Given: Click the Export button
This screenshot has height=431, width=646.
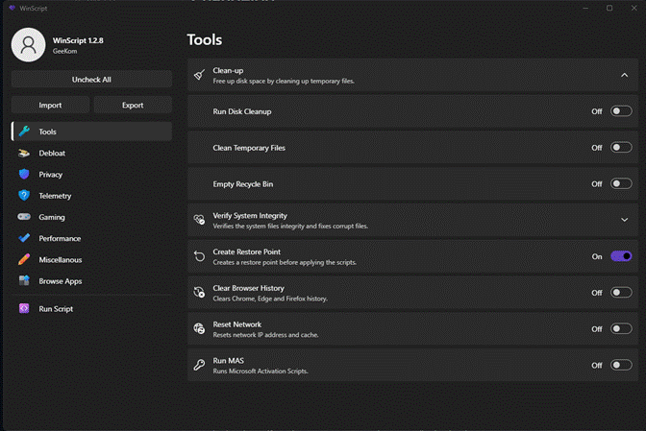Looking at the screenshot, I should pos(133,105).
